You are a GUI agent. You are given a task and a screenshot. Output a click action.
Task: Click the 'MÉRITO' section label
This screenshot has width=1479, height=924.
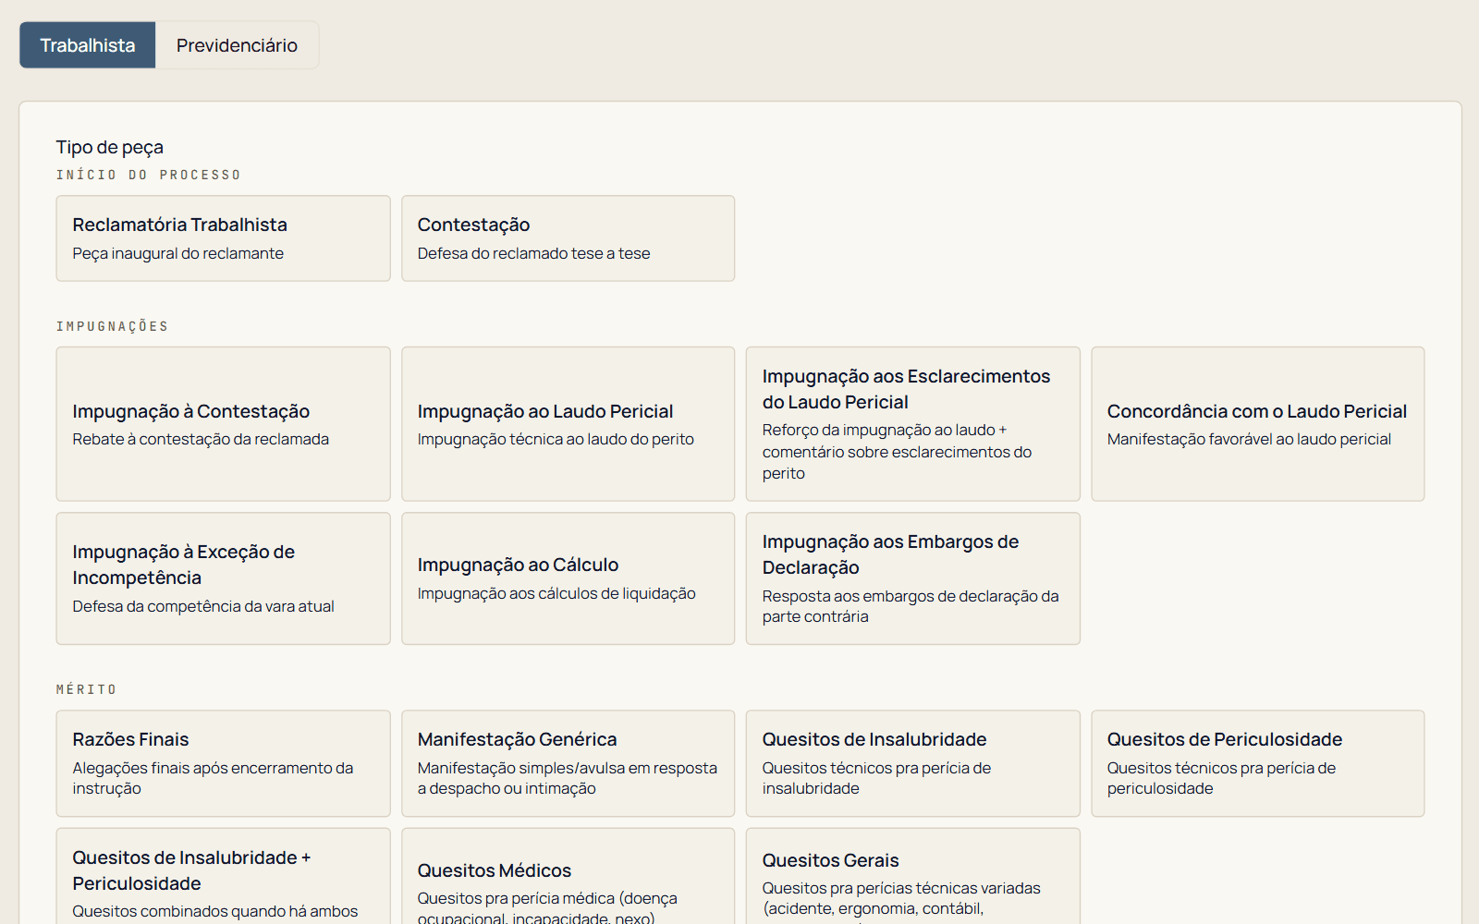pos(86,689)
